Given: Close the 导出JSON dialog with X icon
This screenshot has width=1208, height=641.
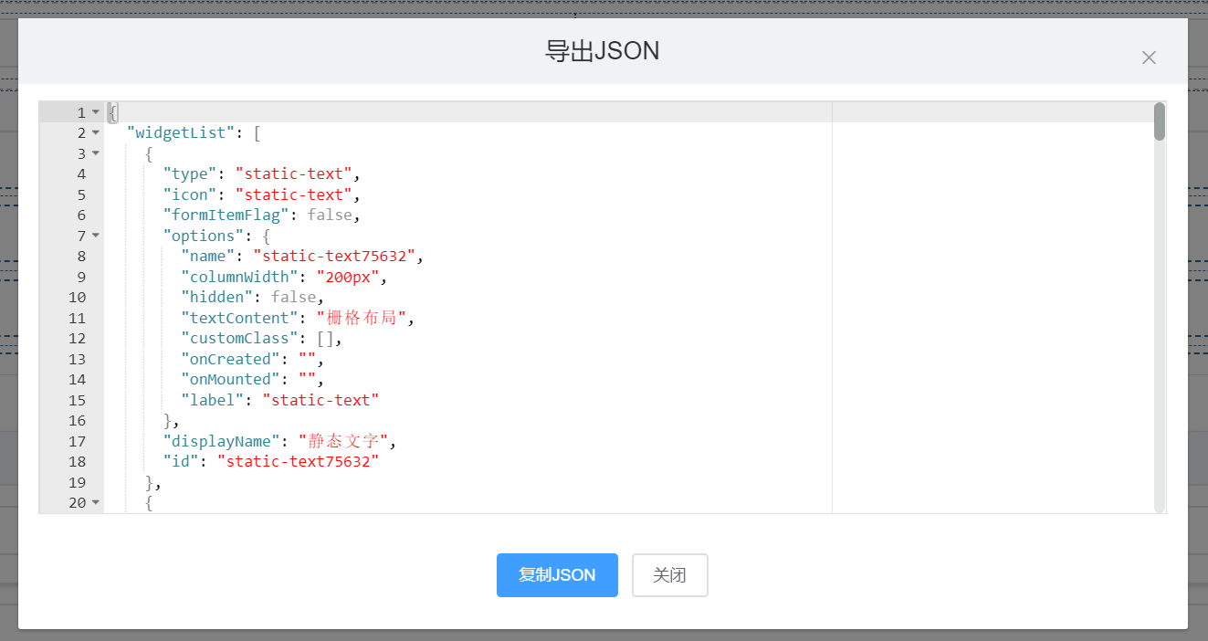Looking at the screenshot, I should tap(1149, 58).
